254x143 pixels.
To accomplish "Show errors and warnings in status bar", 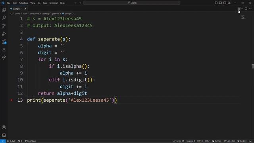I will (11, 141).
